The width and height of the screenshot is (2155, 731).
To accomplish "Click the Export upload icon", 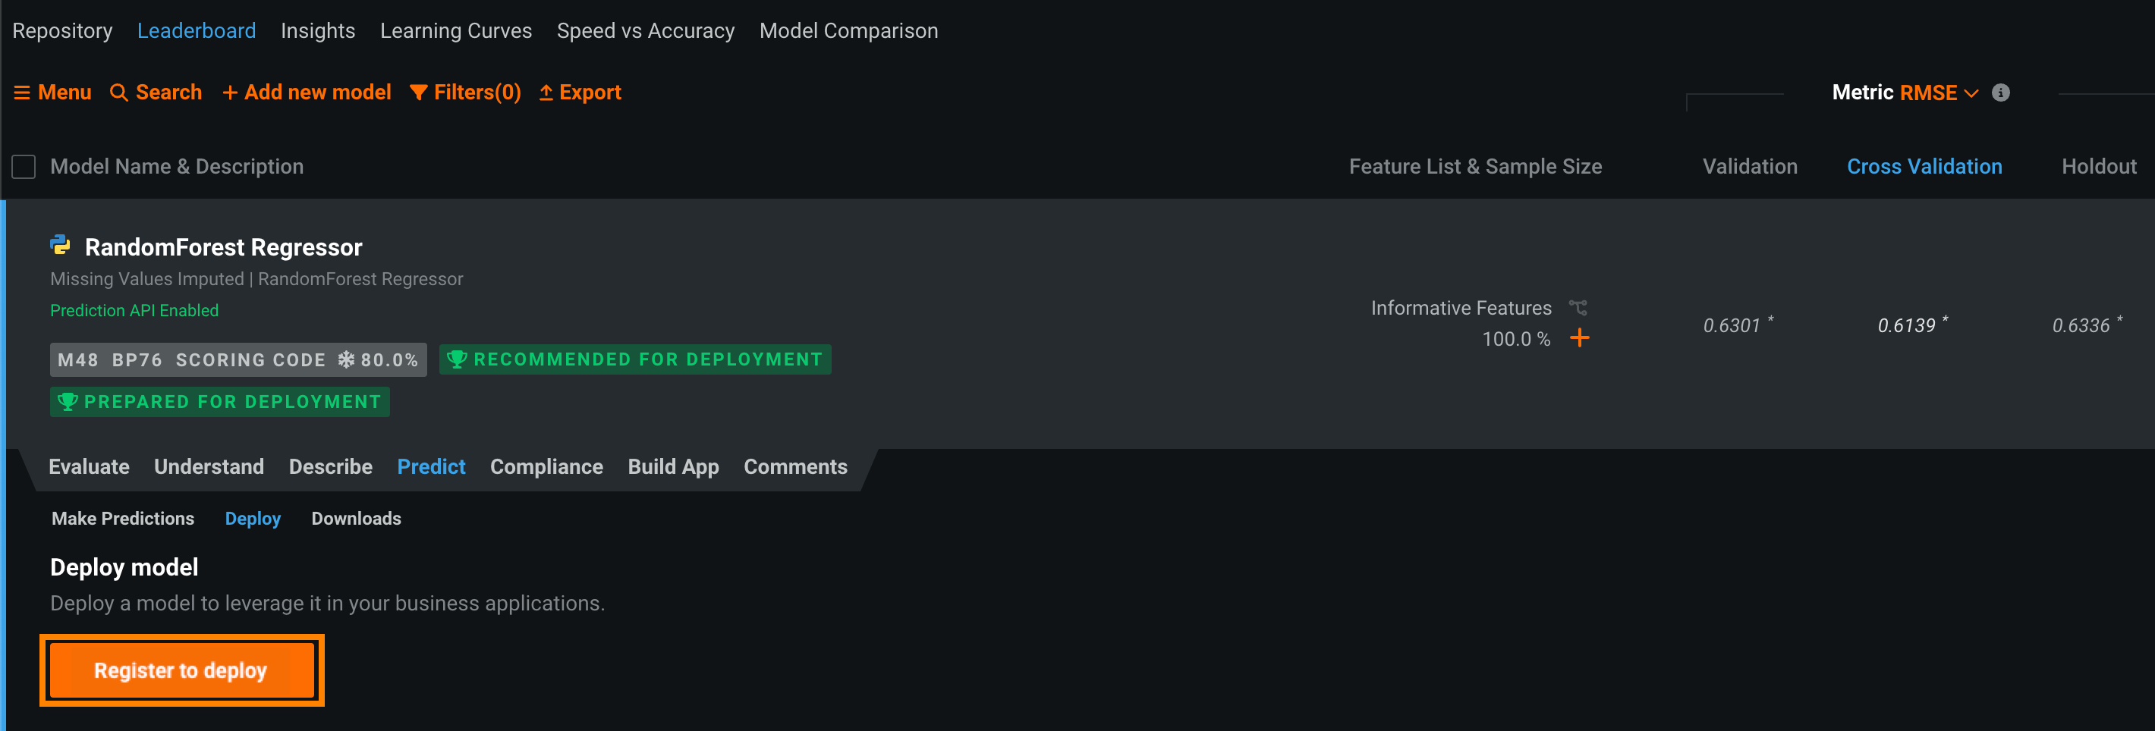I will coord(546,93).
